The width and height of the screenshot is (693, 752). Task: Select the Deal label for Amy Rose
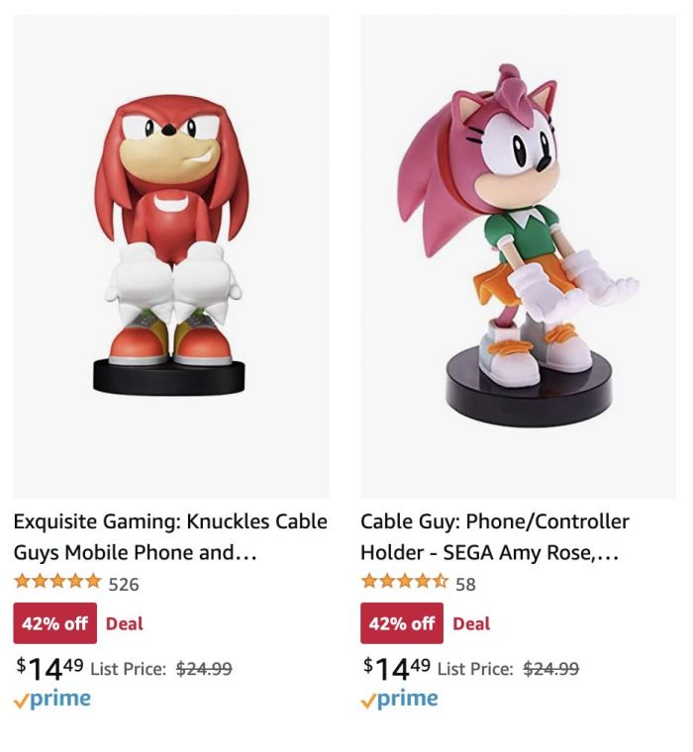471,623
